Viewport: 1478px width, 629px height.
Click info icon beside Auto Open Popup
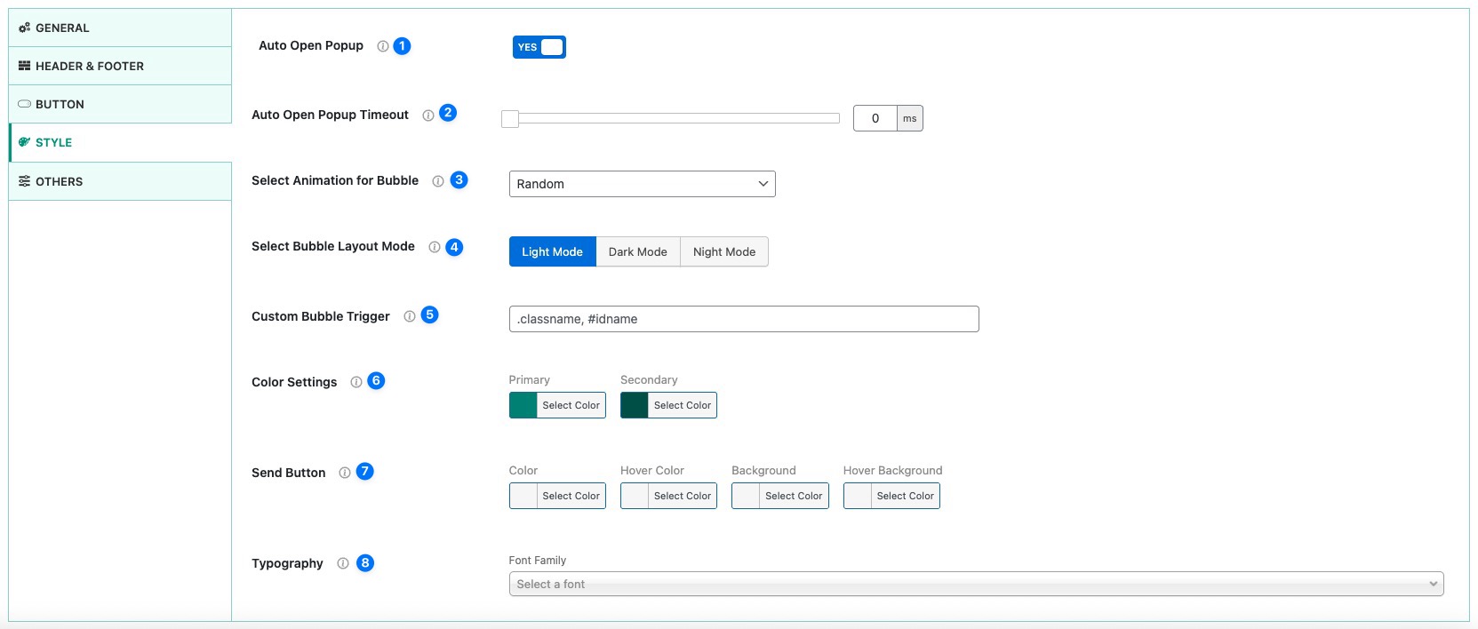pos(383,46)
